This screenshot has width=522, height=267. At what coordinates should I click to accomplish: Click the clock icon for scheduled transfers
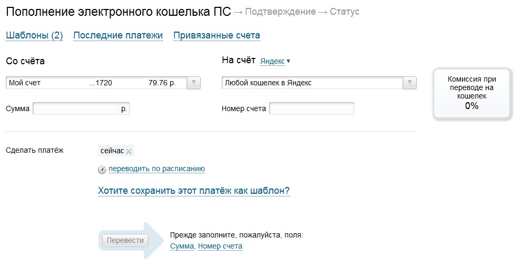click(x=102, y=170)
